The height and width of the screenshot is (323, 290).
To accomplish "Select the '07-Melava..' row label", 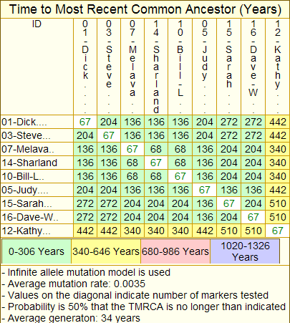I will [x=37, y=149].
